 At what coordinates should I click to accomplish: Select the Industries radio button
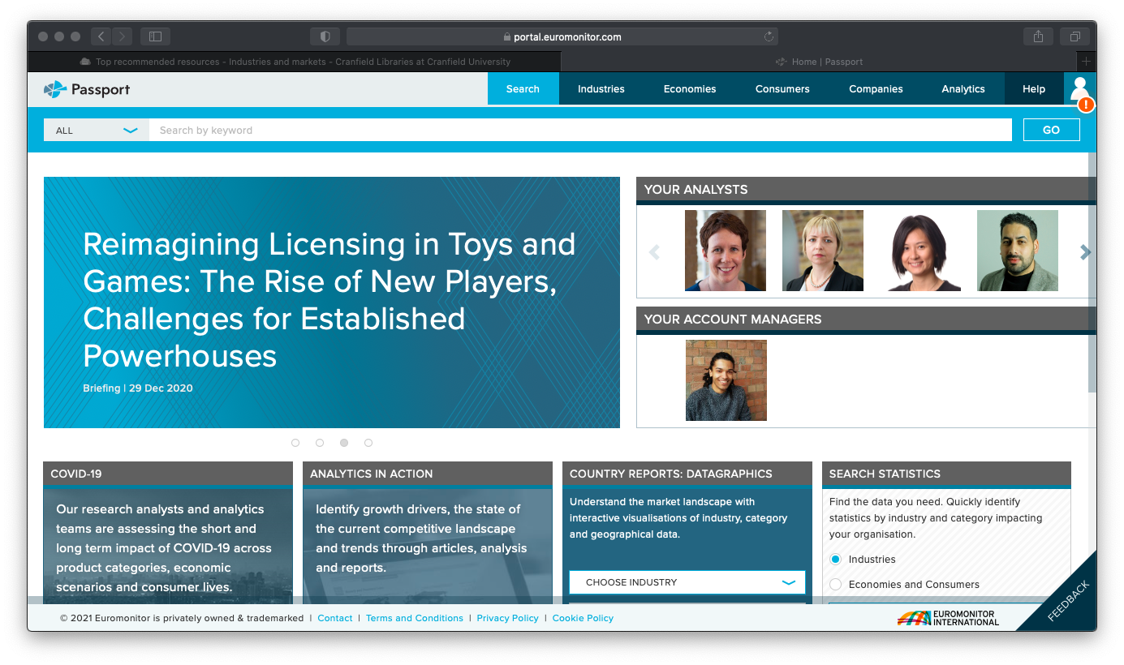(x=836, y=560)
